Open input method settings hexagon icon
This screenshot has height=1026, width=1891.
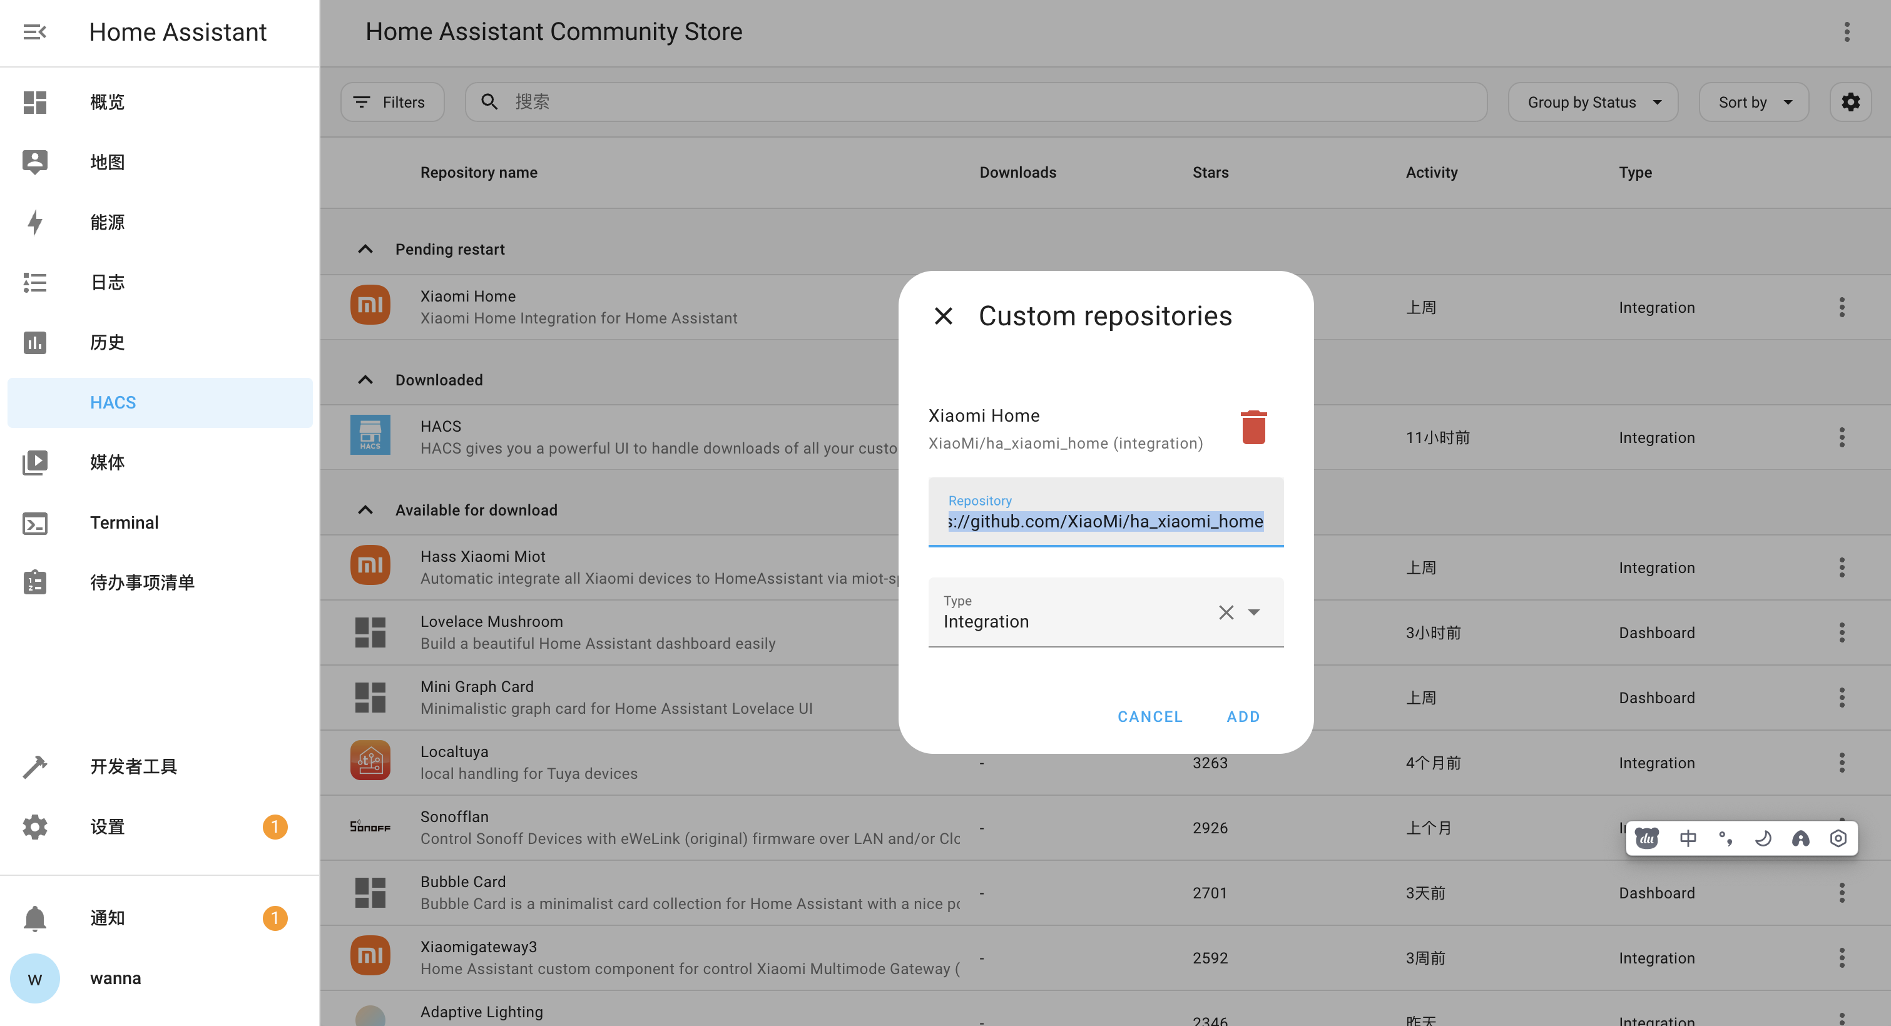[1838, 839]
